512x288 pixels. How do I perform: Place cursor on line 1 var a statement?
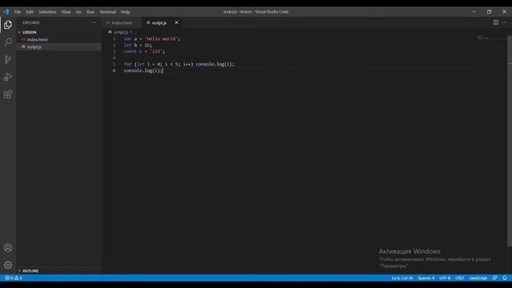click(152, 39)
